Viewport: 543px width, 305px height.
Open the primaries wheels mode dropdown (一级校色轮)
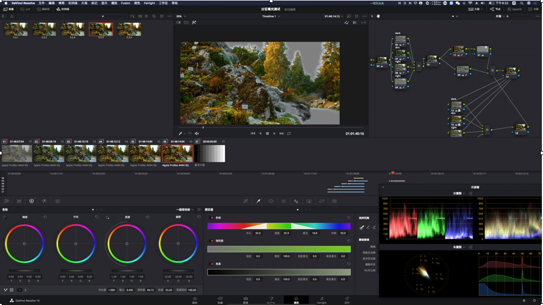pyautogui.click(x=185, y=210)
